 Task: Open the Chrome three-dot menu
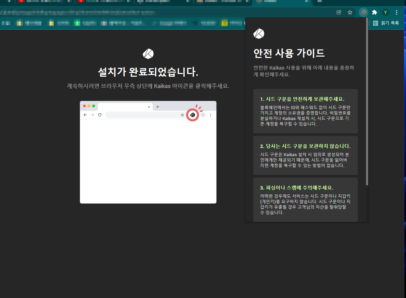(x=396, y=12)
